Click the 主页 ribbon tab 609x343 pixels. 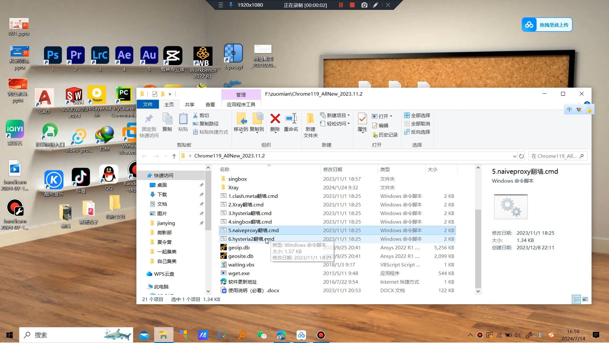coord(168,104)
